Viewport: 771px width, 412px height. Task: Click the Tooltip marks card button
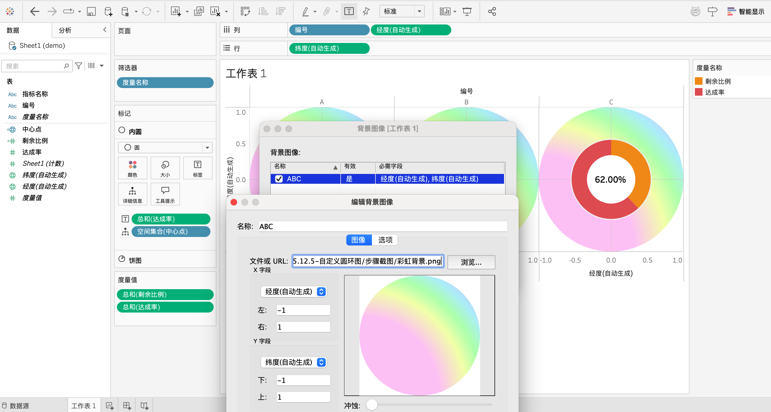tap(165, 194)
